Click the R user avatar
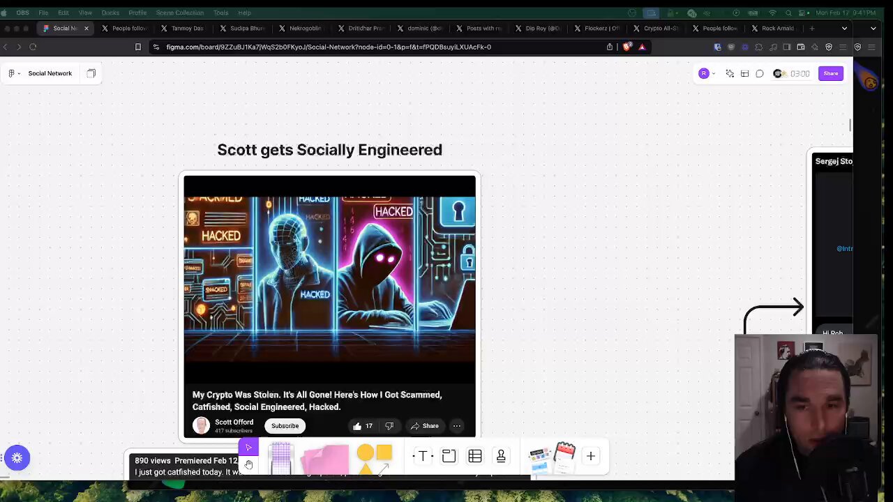The height and width of the screenshot is (502, 893). (703, 73)
